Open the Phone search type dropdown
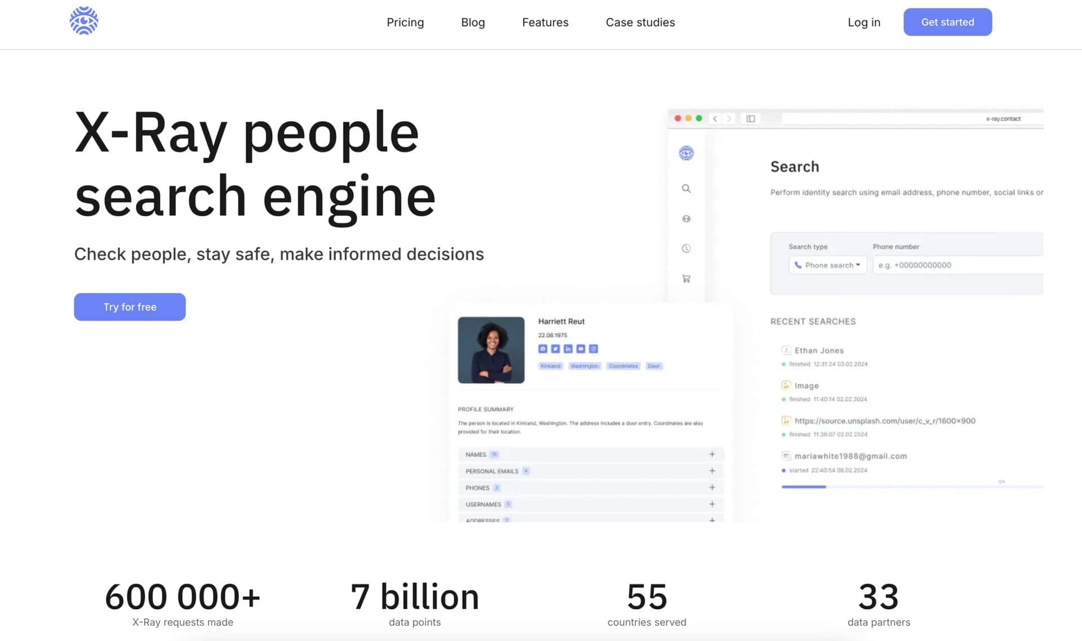 827,265
